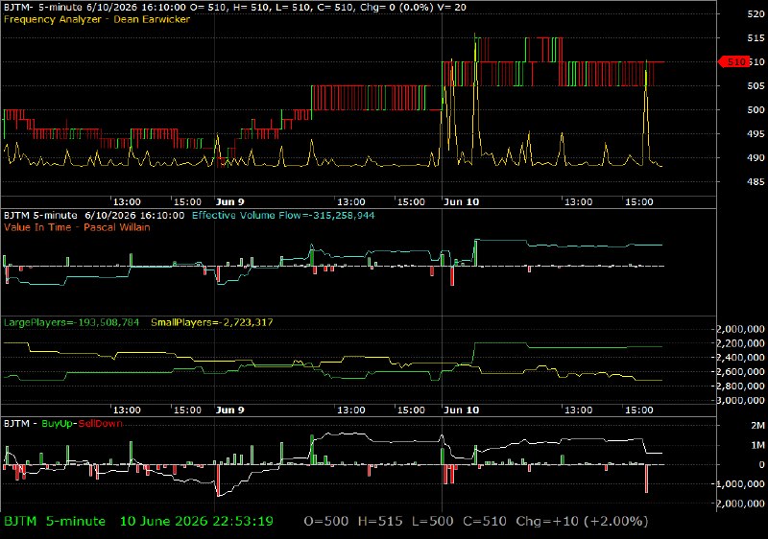This screenshot has height=539, width=768.
Task: Click the 'Frequency Analyzer - Dean Earwicker' label
Action: click(97, 19)
